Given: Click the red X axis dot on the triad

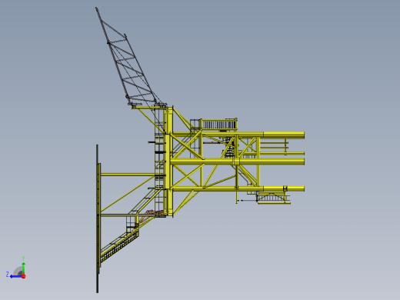Looking at the screenshot, I should 24,276.
